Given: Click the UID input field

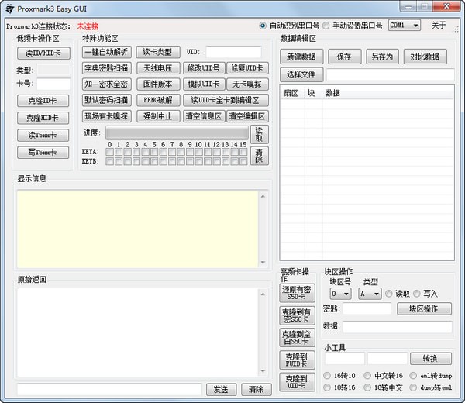Looking at the screenshot, I should click(233, 52).
